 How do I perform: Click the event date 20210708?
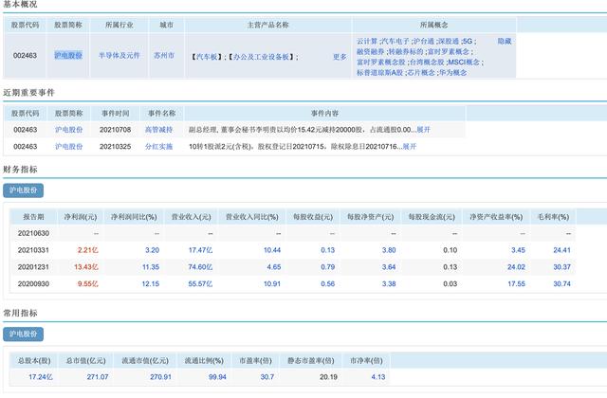[x=116, y=130]
